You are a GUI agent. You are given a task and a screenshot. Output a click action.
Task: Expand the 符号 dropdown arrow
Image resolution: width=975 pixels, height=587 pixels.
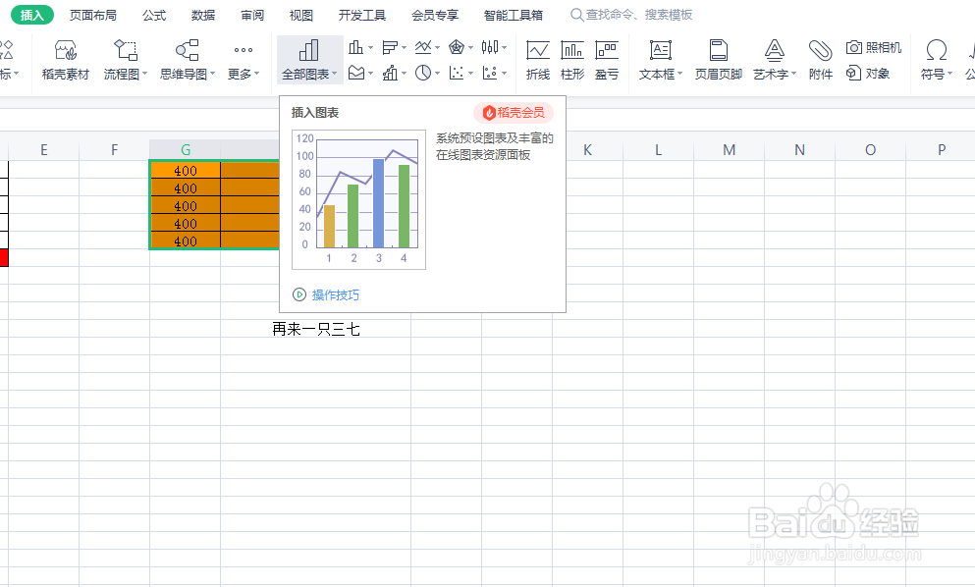(x=949, y=74)
